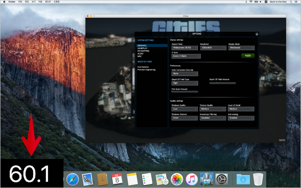Launch Photos app from Dock

coord(177,179)
